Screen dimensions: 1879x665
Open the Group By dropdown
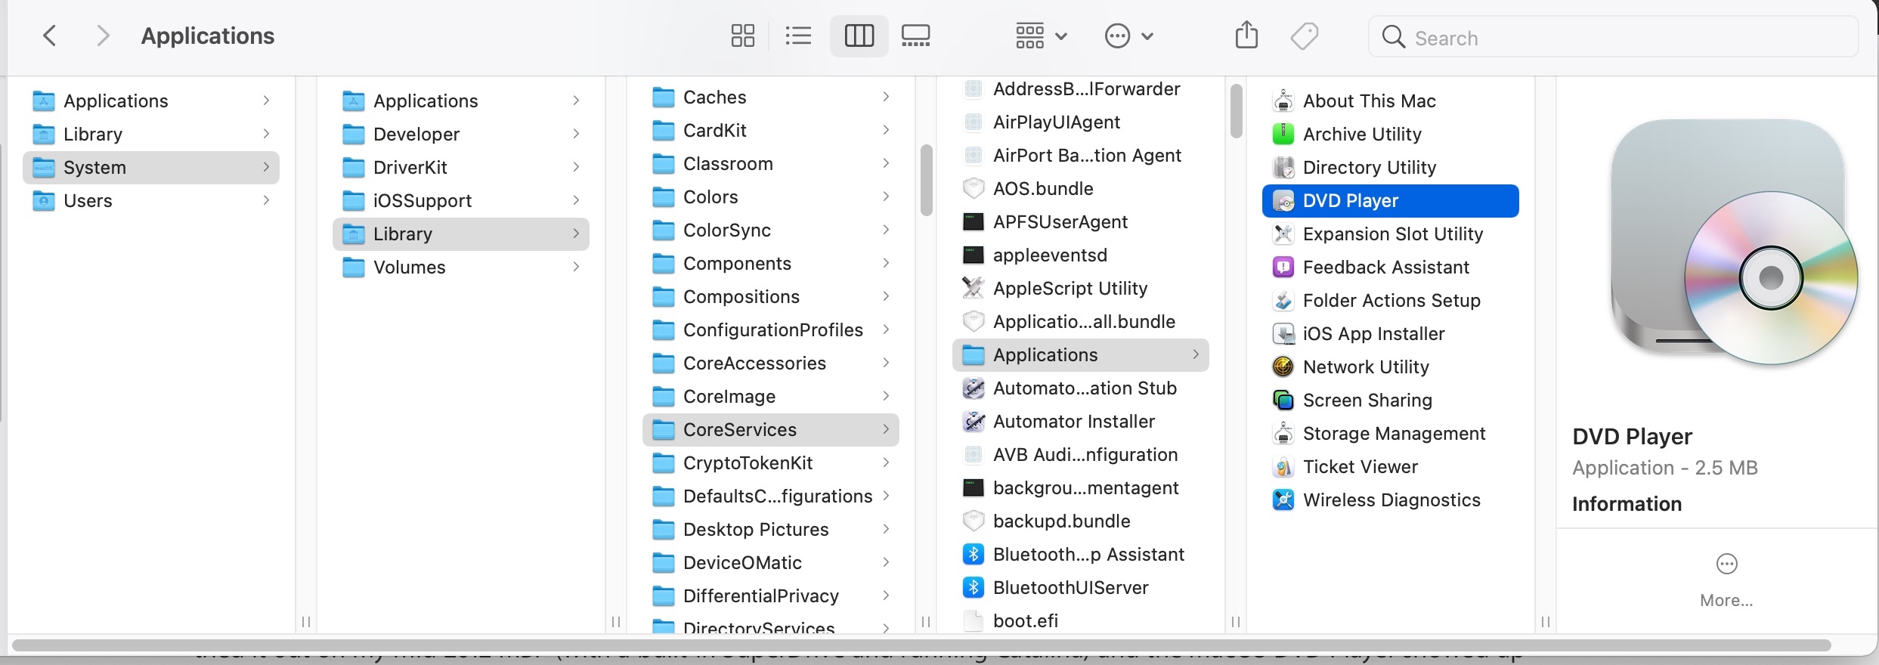click(x=1041, y=36)
